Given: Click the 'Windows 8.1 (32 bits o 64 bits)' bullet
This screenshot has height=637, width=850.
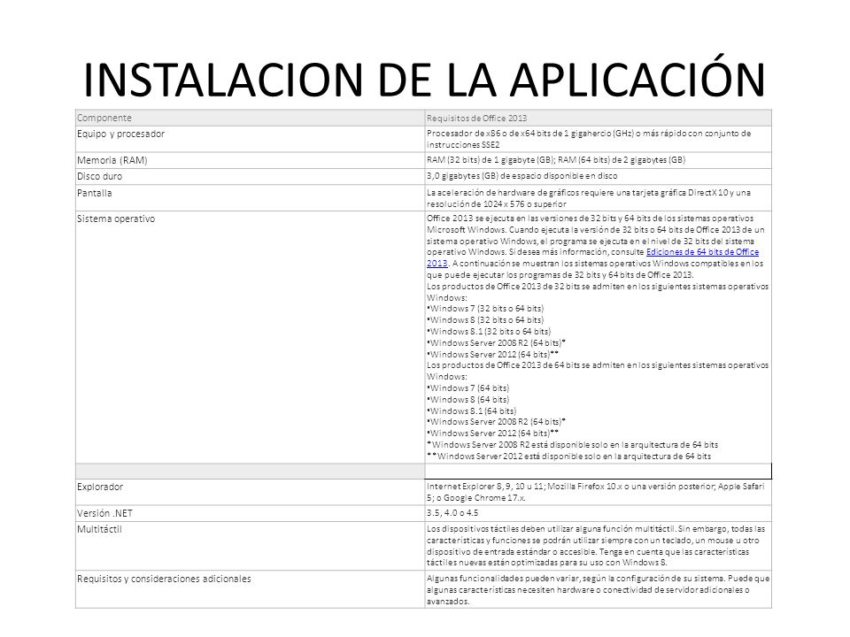Looking at the screenshot, I should [x=489, y=332].
